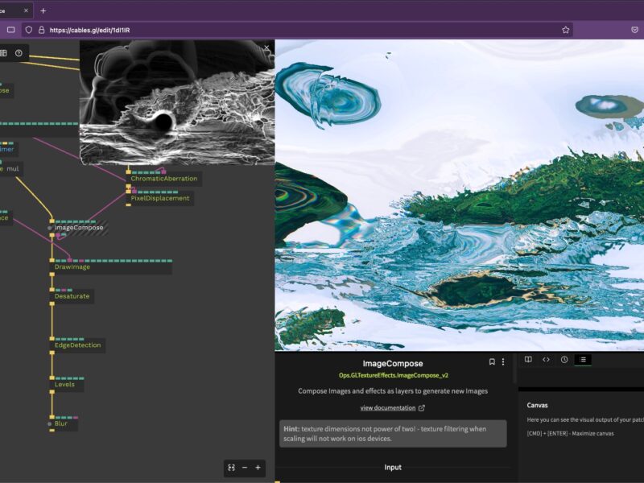Open the code brackets tab
This screenshot has width=644, height=483.
tap(546, 360)
